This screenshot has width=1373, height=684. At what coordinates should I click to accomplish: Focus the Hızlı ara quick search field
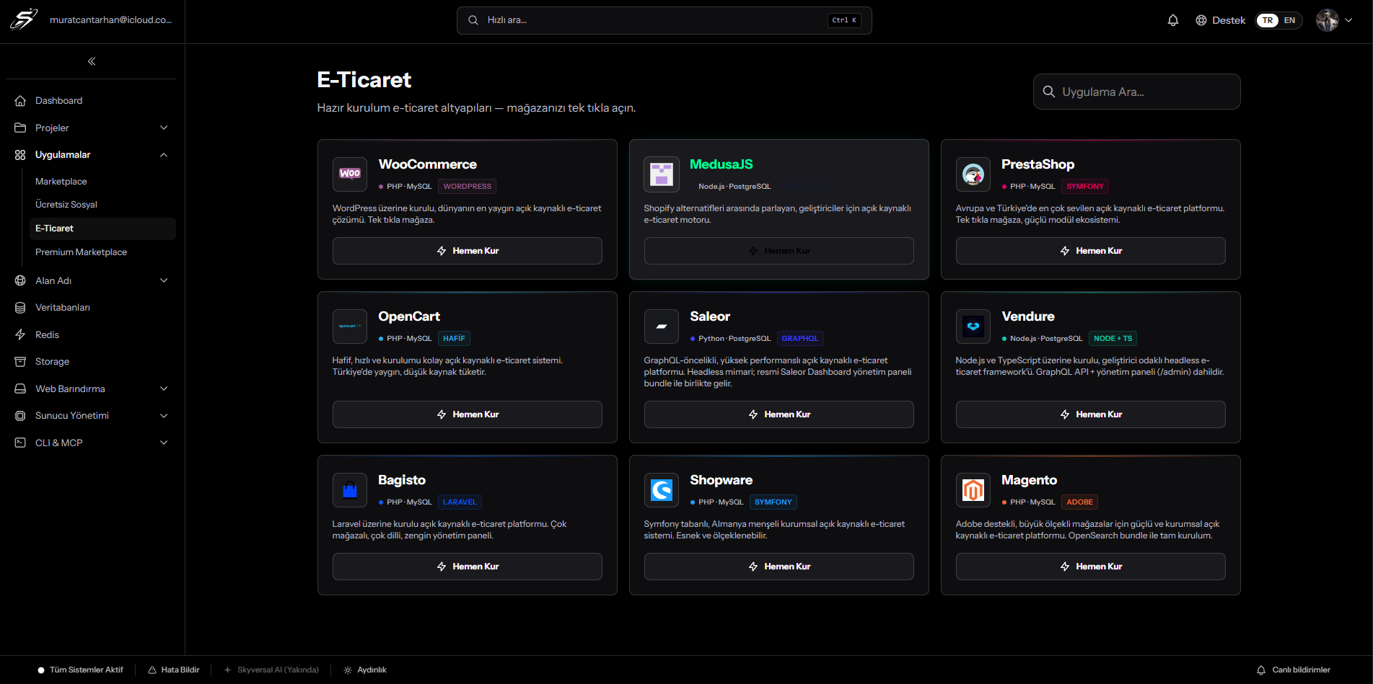[x=664, y=20]
